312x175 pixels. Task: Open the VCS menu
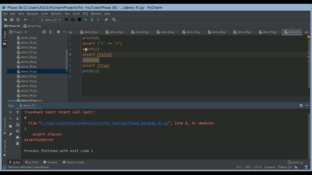click(85, 14)
